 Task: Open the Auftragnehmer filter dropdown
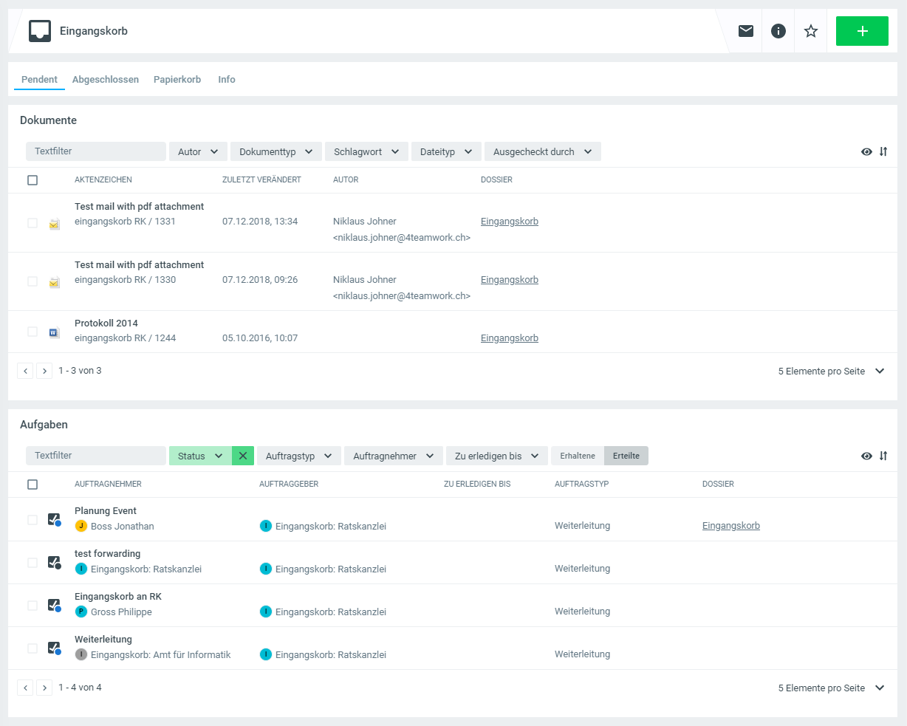point(393,456)
